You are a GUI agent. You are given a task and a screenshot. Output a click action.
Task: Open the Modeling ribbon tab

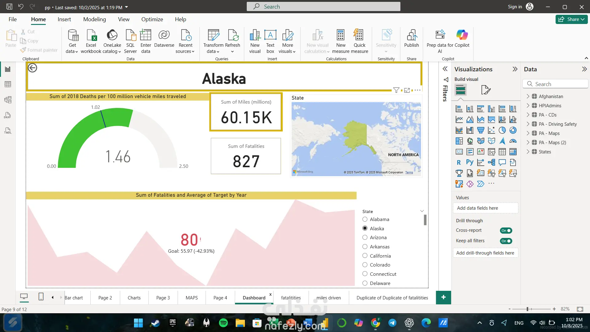(x=94, y=19)
